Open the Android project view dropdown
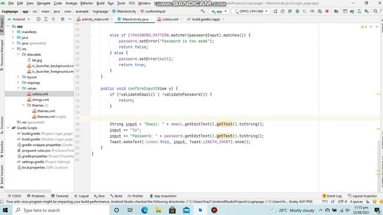Image resolution: width=383 pixels, height=215 pixels. point(19,19)
